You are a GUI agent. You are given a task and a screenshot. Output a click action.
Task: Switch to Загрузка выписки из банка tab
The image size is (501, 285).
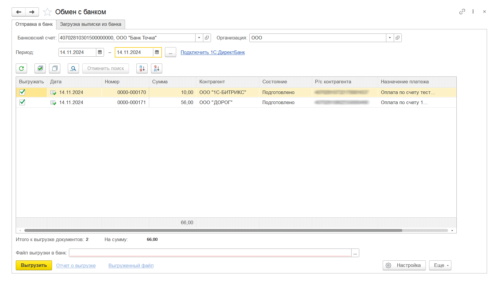point(91,24)
